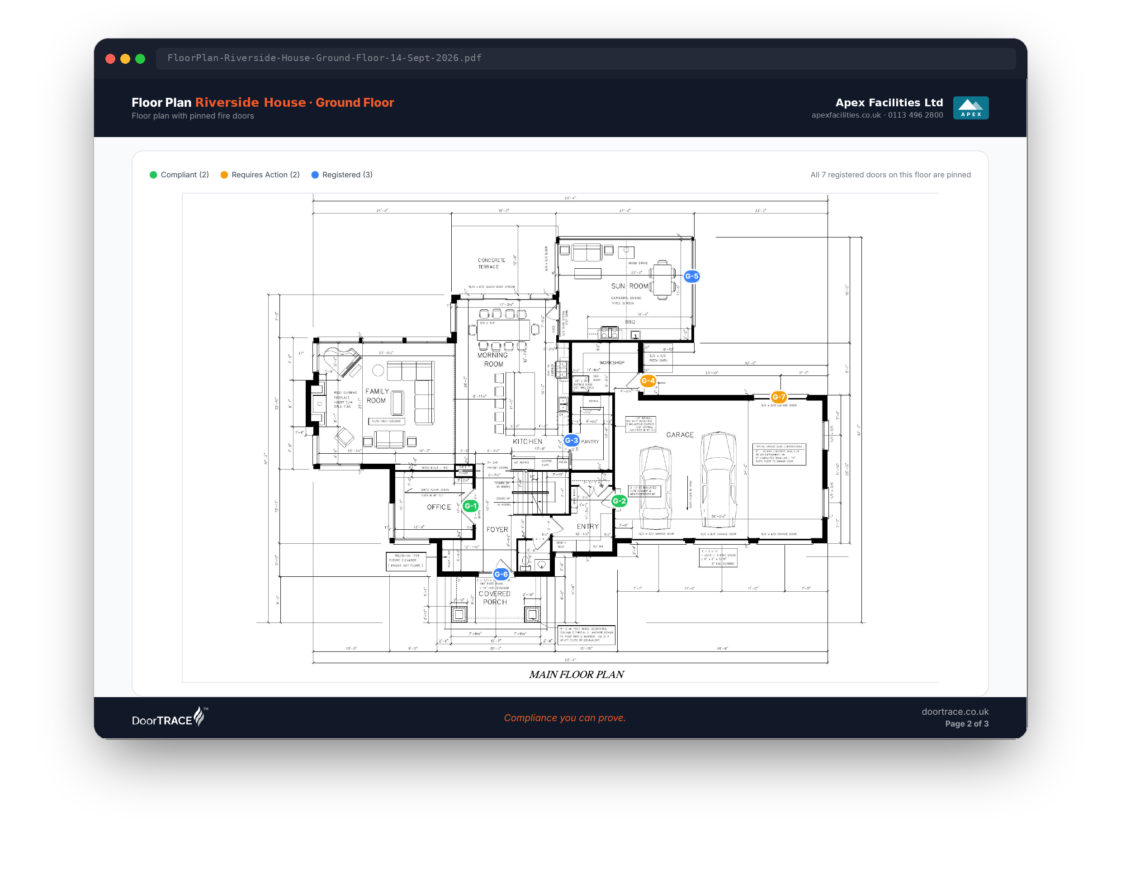Click the blue Registered legend dot
Image resolution: width=1121 pixels, height=874 pixels.
point(315,175)
